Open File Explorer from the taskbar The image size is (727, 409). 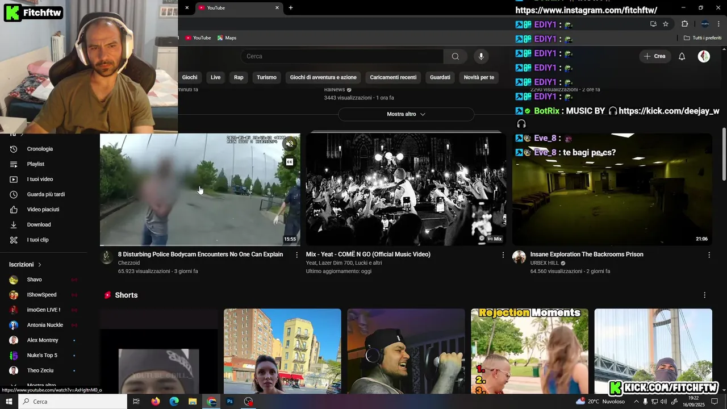point(193,402)
